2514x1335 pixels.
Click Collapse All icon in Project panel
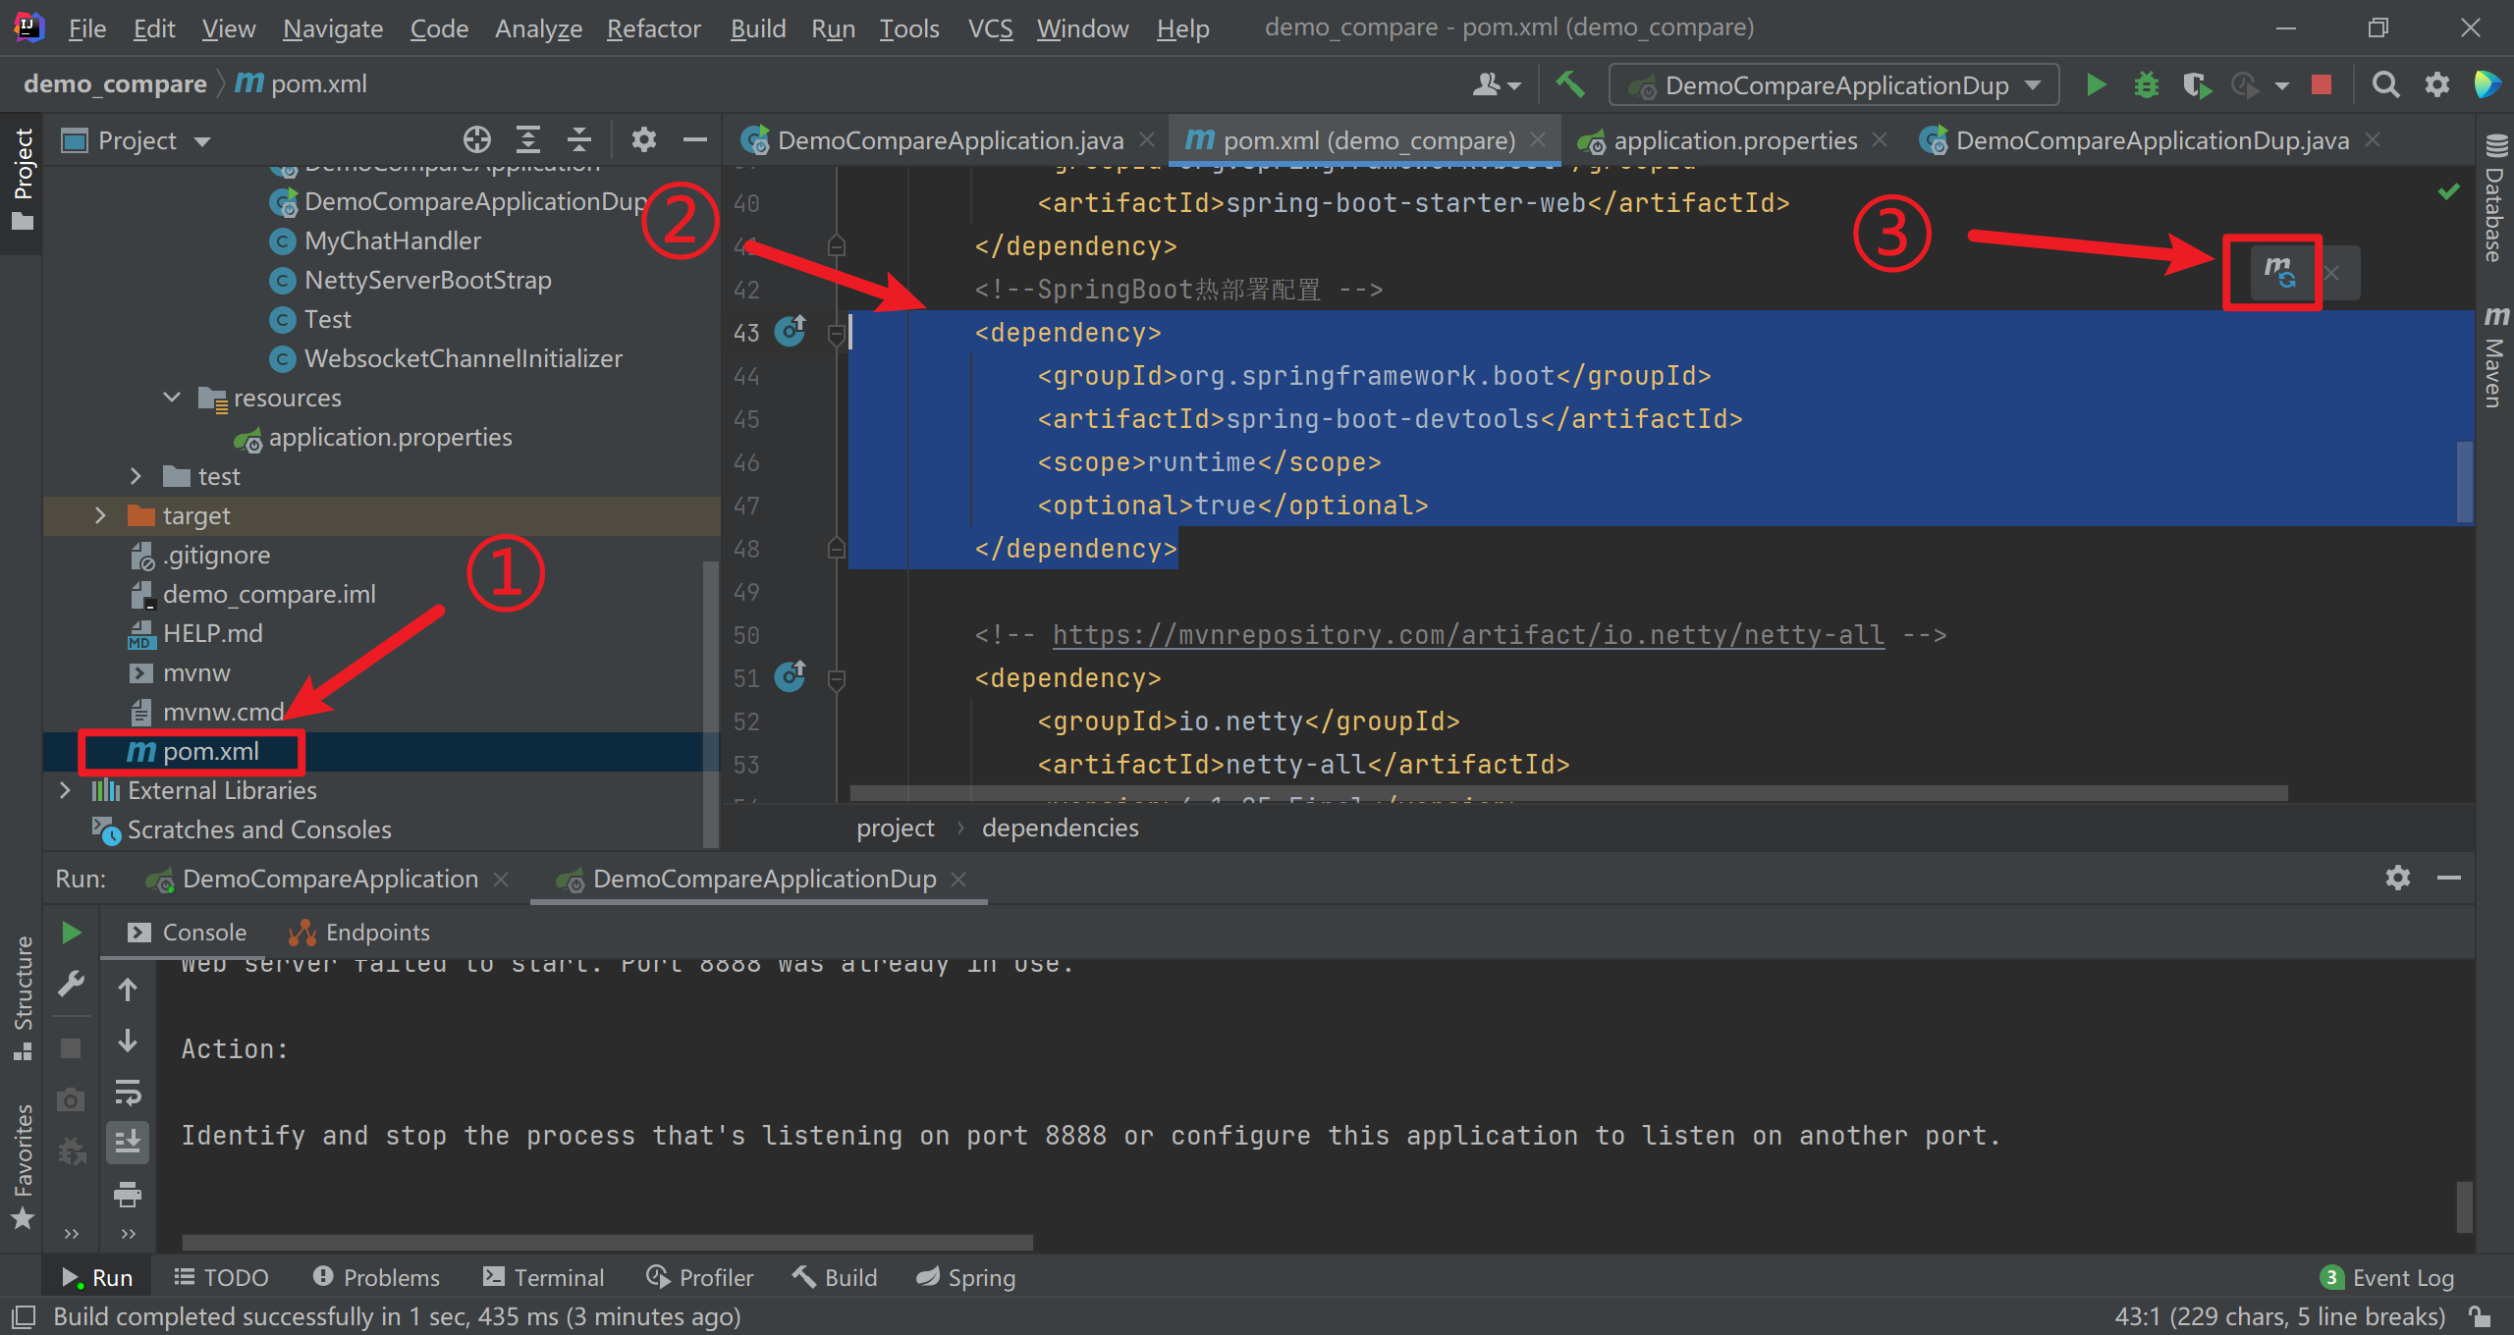tap(579, 140)
